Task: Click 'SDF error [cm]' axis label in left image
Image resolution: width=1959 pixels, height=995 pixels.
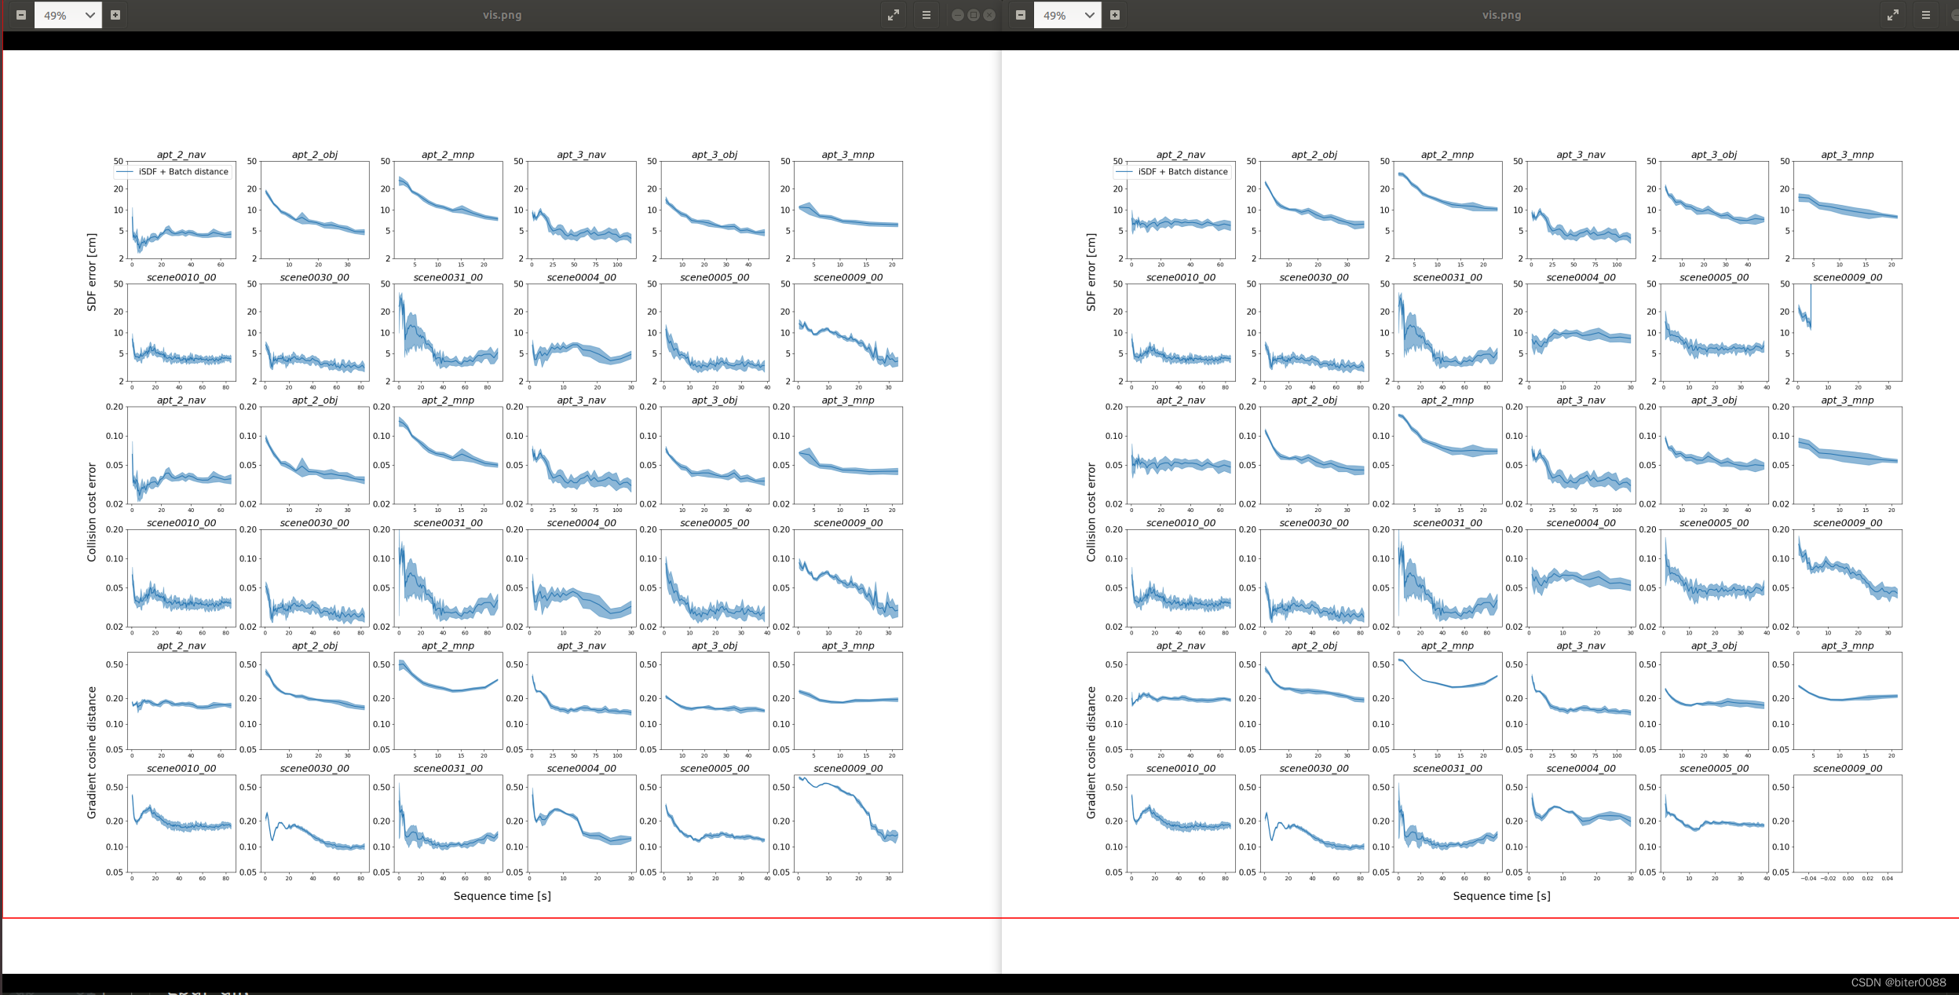Action: coord(92,272)
